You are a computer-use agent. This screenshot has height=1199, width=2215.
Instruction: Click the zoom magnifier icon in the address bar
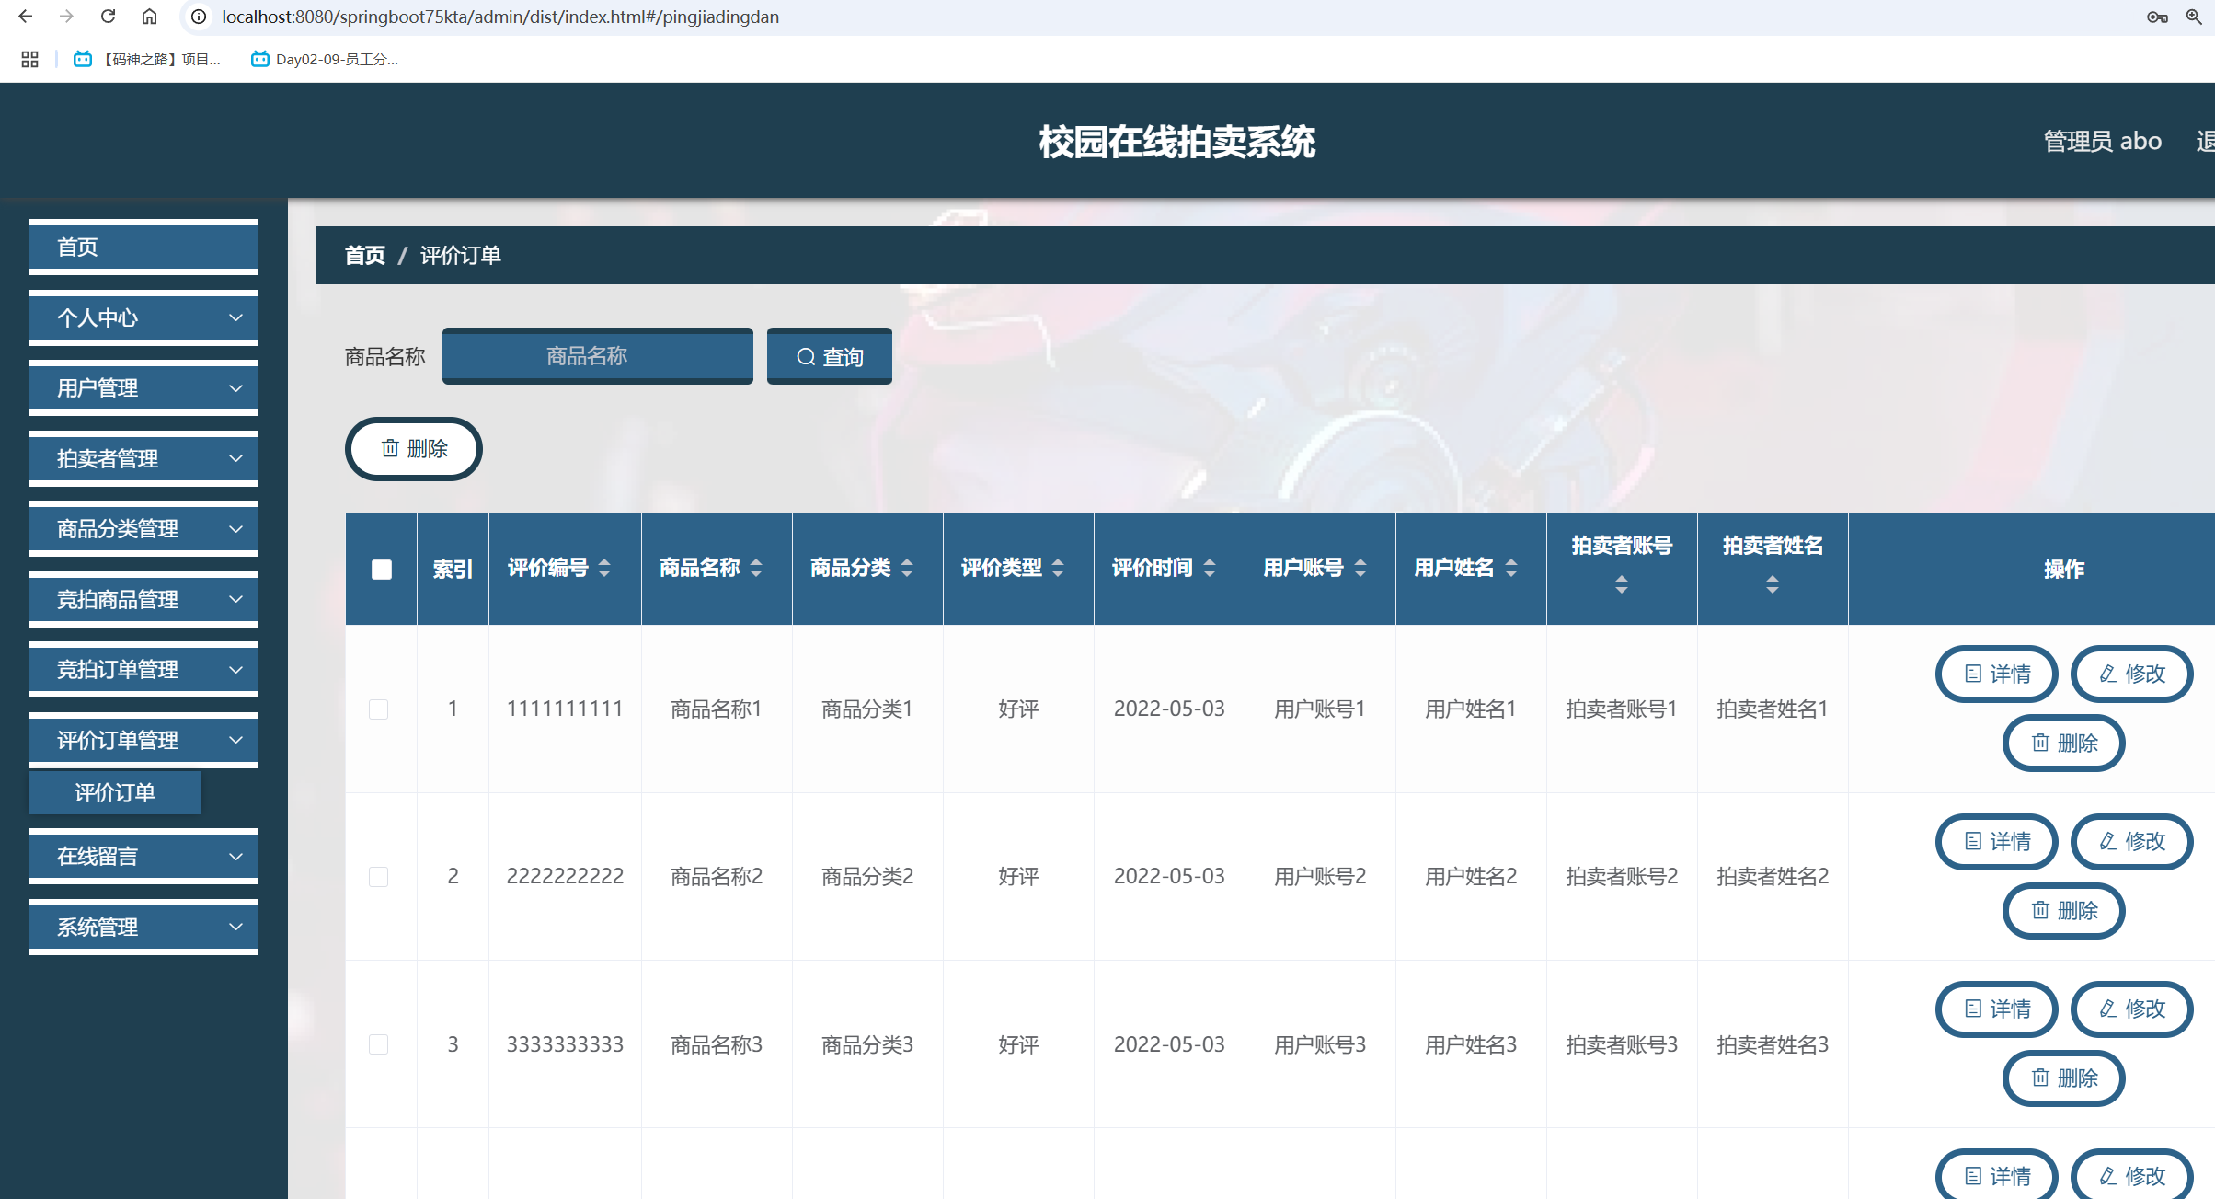[x=2194, y=17]
